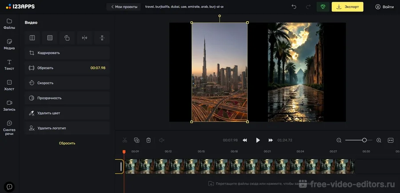Click the scissors split icon
This screenshot has width=400, height=193.
(x=125, y=140)
